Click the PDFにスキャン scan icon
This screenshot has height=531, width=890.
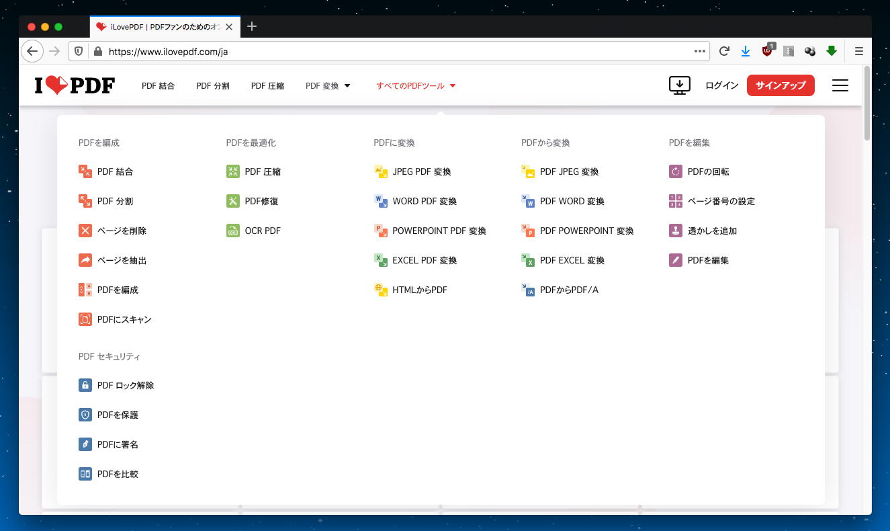(85, 319)
